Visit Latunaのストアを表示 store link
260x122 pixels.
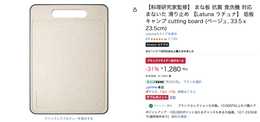161,34
